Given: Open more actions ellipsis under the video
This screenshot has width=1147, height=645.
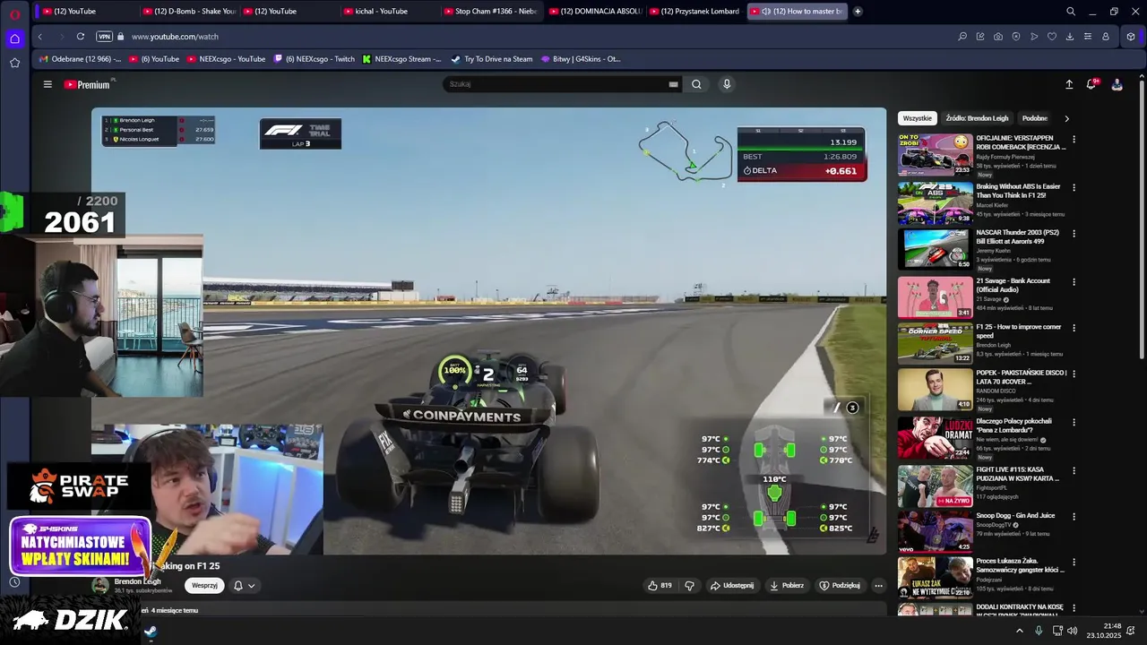Looking at the screenshot, I should click(x=878, y=586).
